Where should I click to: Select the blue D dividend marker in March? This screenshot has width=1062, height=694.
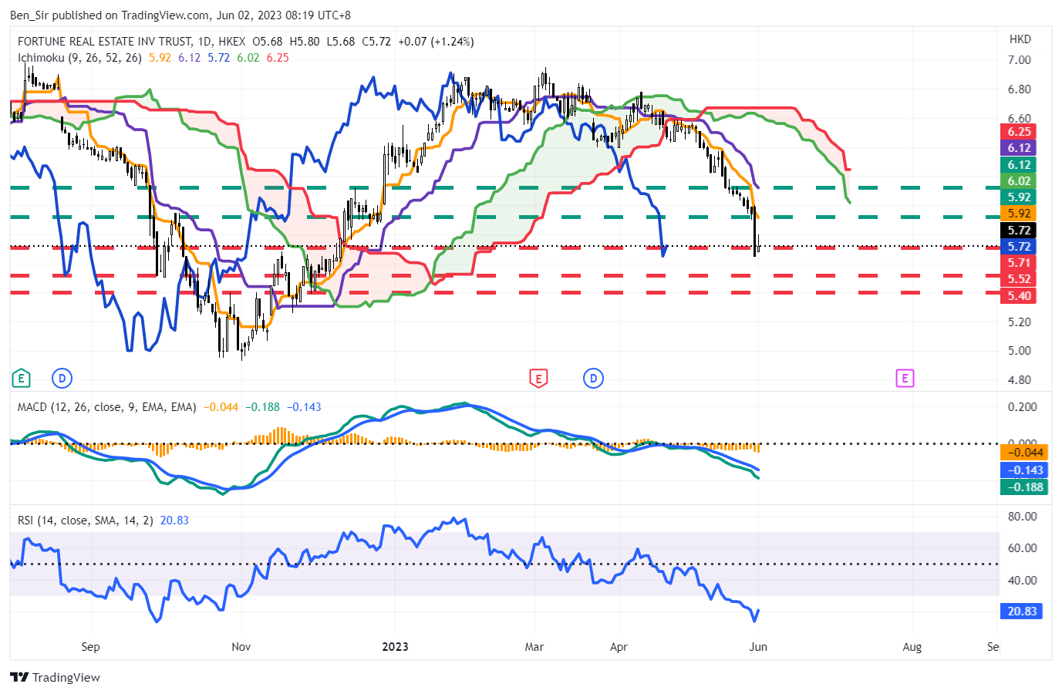(x=593, y=379)
